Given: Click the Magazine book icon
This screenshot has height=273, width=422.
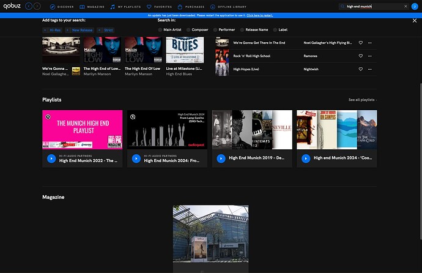Looking at the screenshot, I should click(x=82, y=7).
